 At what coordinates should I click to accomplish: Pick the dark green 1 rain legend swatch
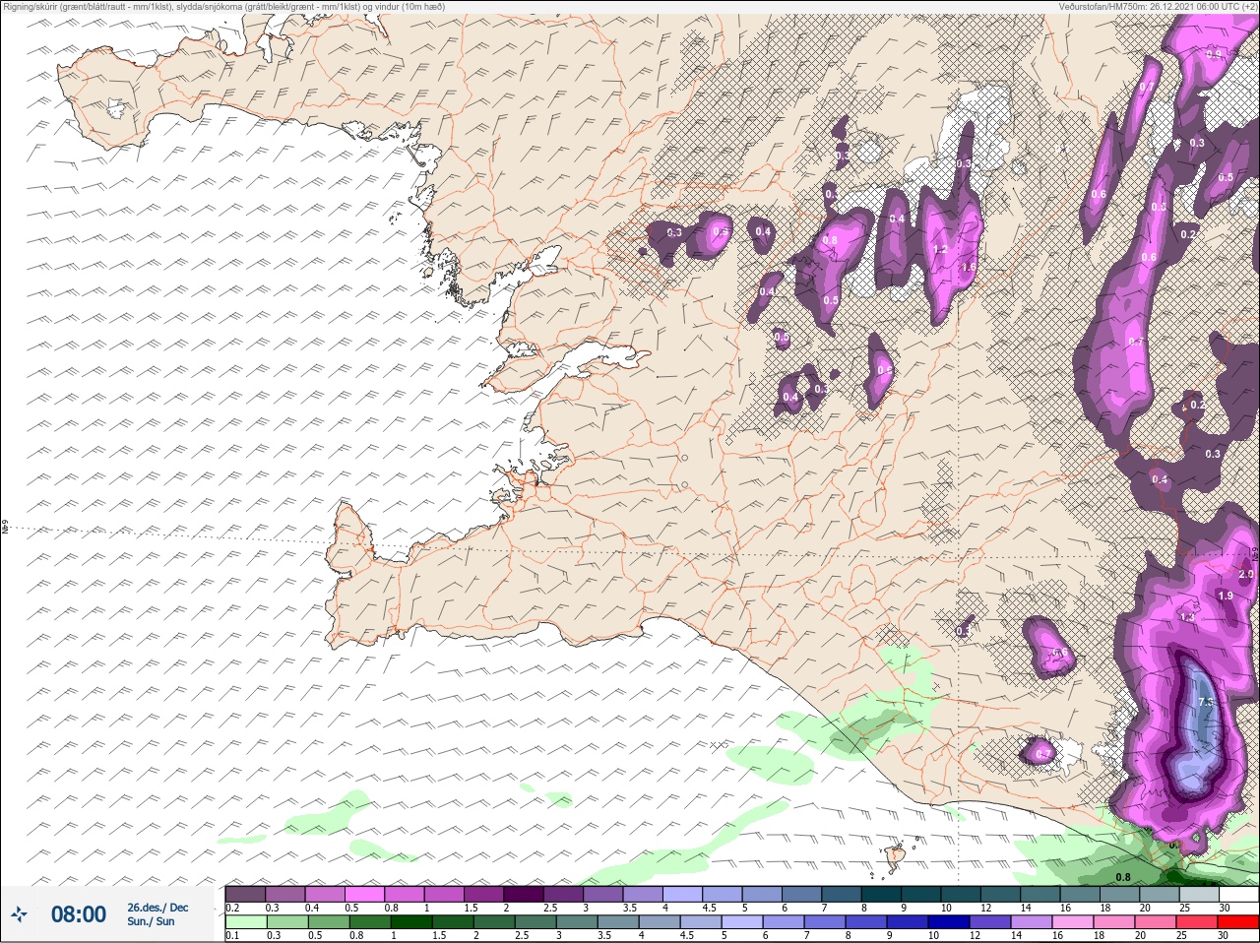[411, 921]
